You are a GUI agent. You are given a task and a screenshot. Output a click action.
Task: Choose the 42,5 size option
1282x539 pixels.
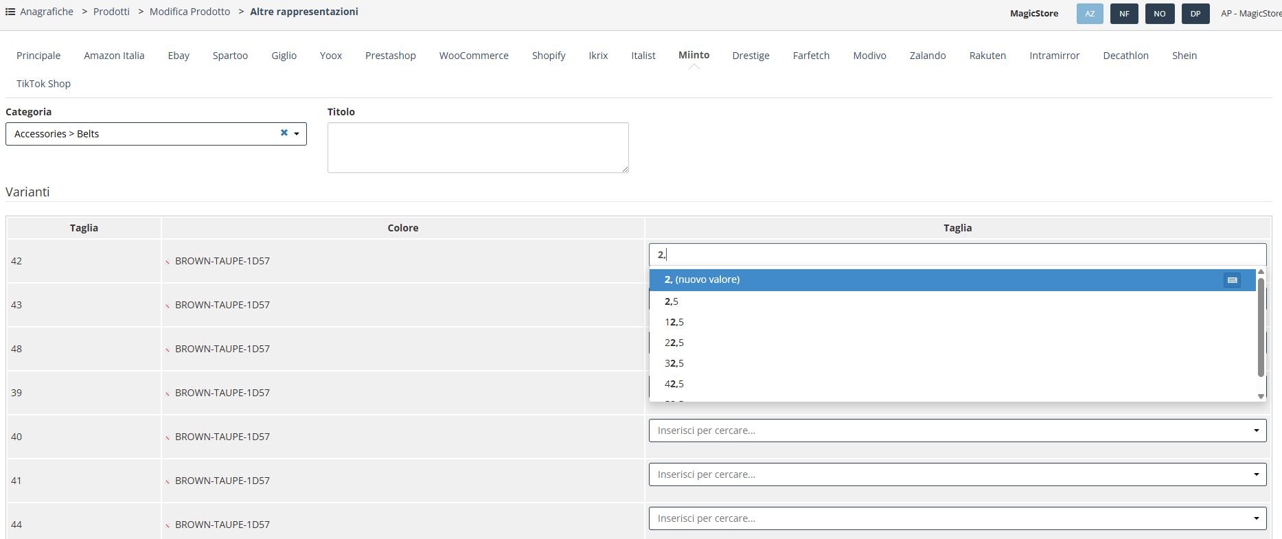click(x=952, y=384)
